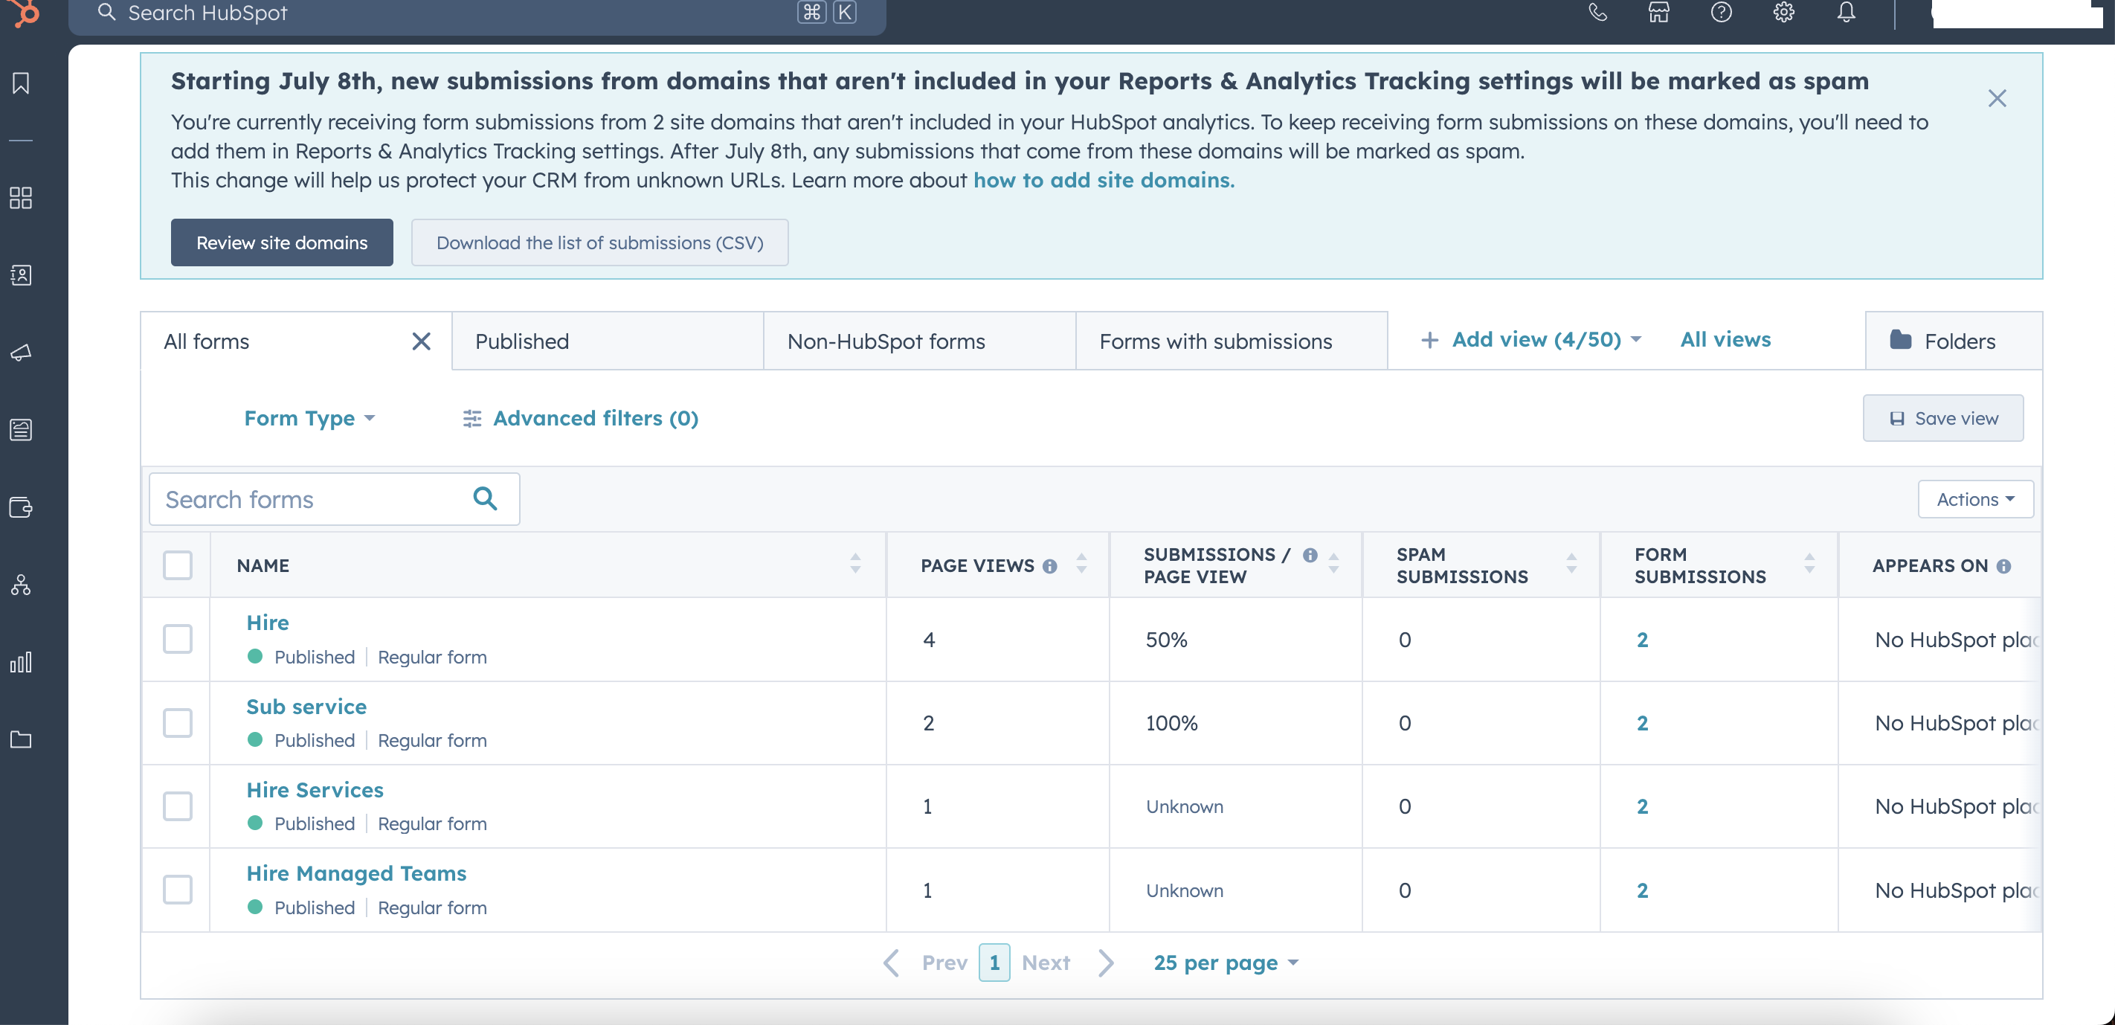Switch to Forms with submissions tab

pyautogui.click(x=1232, y=341)
